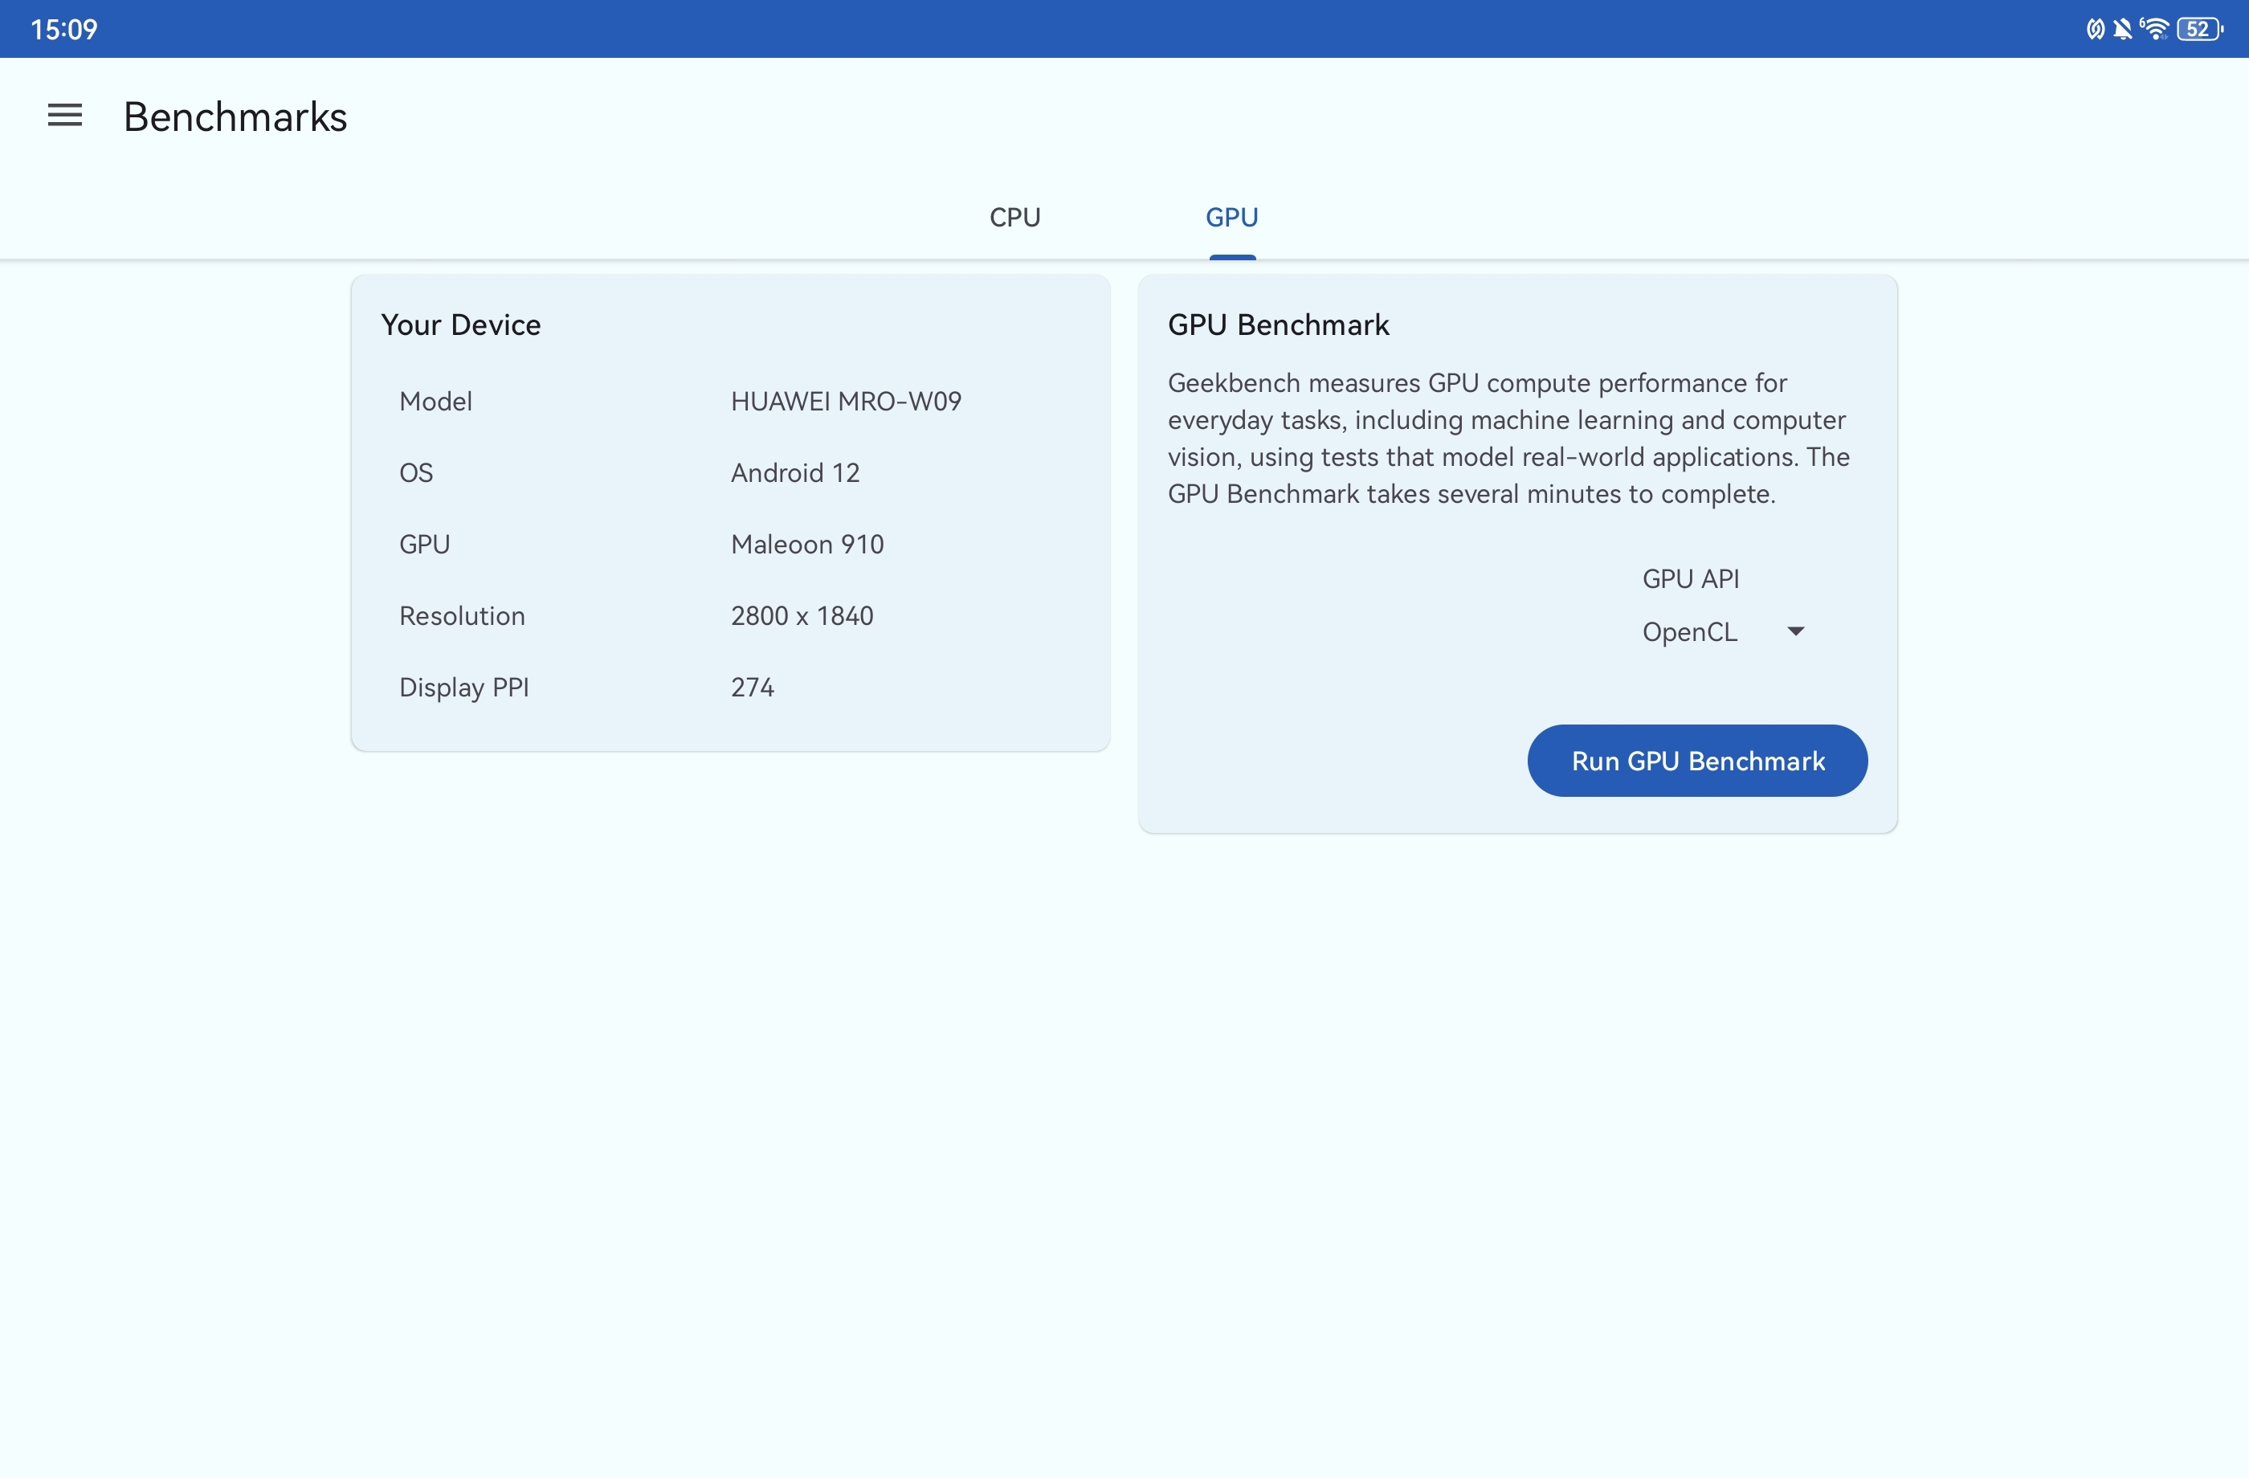Viewport: 2249px width, 1478px height.
Task: Select the 2800 x 1840 resolution value
Action: tap(802, 615)
